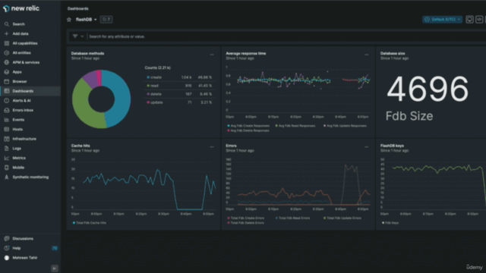This screenshot has height=273, width=486.
Task: Open Discussions in the sidebar
Action: point(23,239)
